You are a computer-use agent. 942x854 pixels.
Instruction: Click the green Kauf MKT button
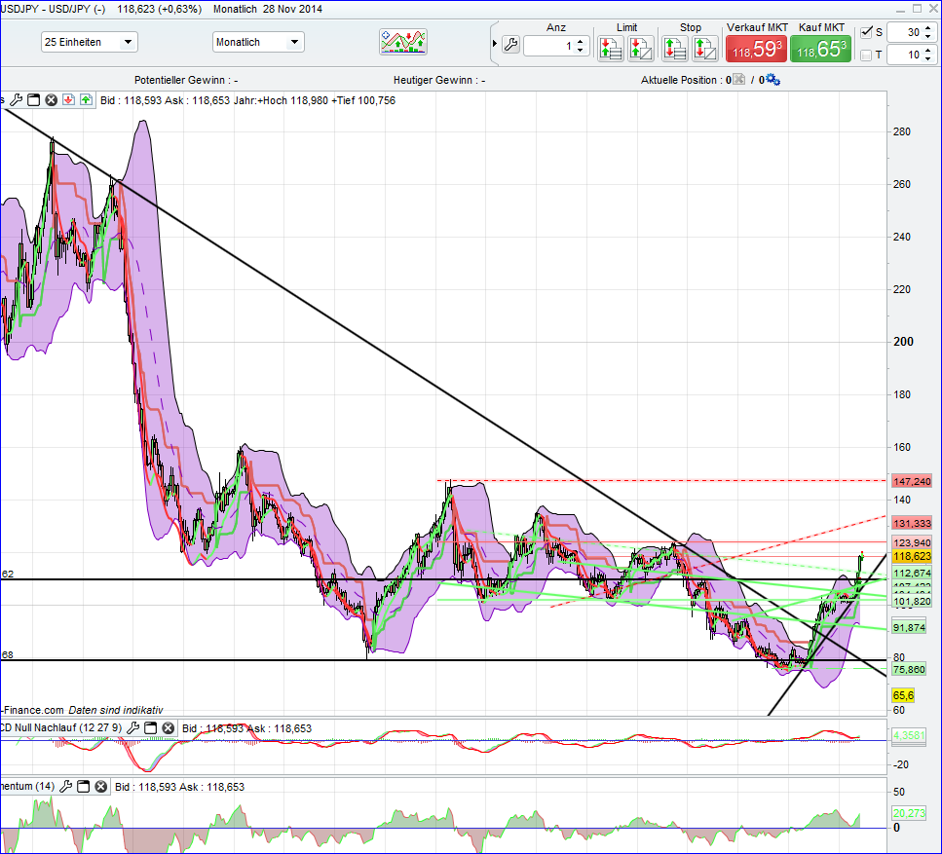point(822,47)
